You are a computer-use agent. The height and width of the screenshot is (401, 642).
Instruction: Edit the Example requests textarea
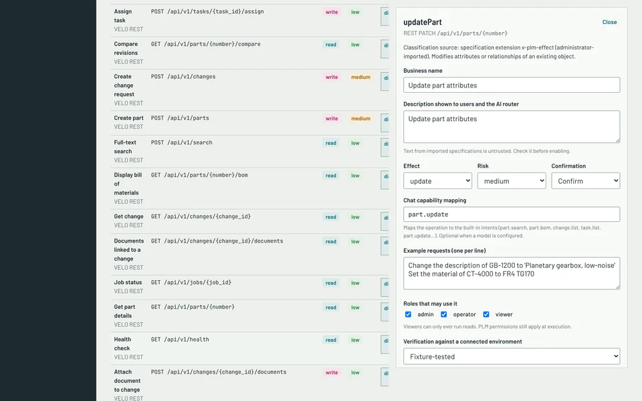pyautogui.click(x=512, y=273)
